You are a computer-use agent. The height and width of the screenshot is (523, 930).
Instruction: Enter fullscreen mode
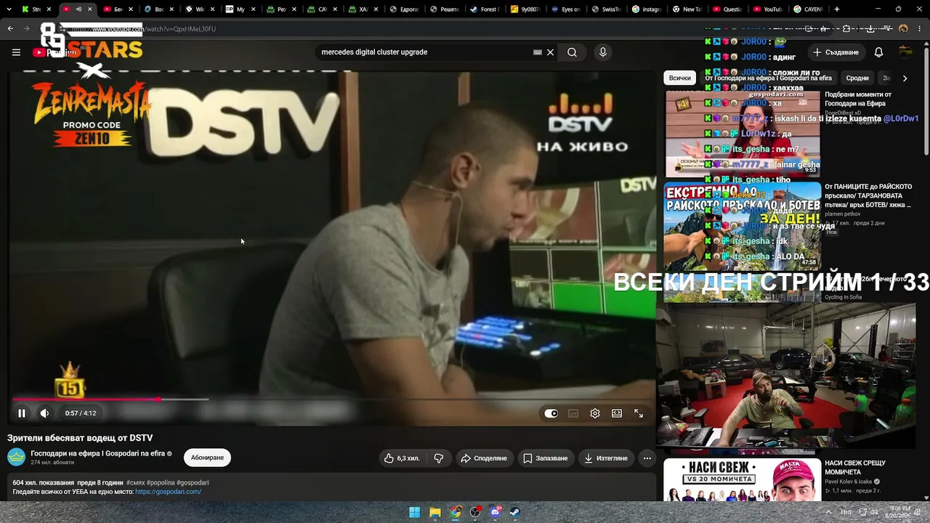tap(639, 413)
